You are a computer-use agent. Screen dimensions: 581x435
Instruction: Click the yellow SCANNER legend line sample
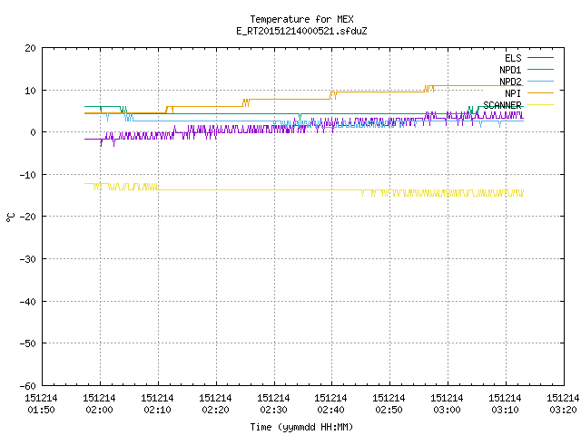tap(540, 105)
